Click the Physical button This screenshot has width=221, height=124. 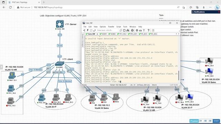tap(194, 121)
